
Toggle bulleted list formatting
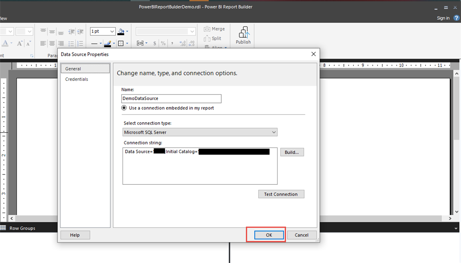pyautogui.click(x=71, y=43)
